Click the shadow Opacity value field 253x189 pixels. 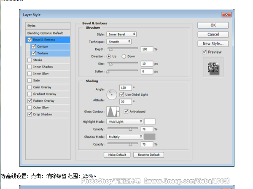(147, 144)
